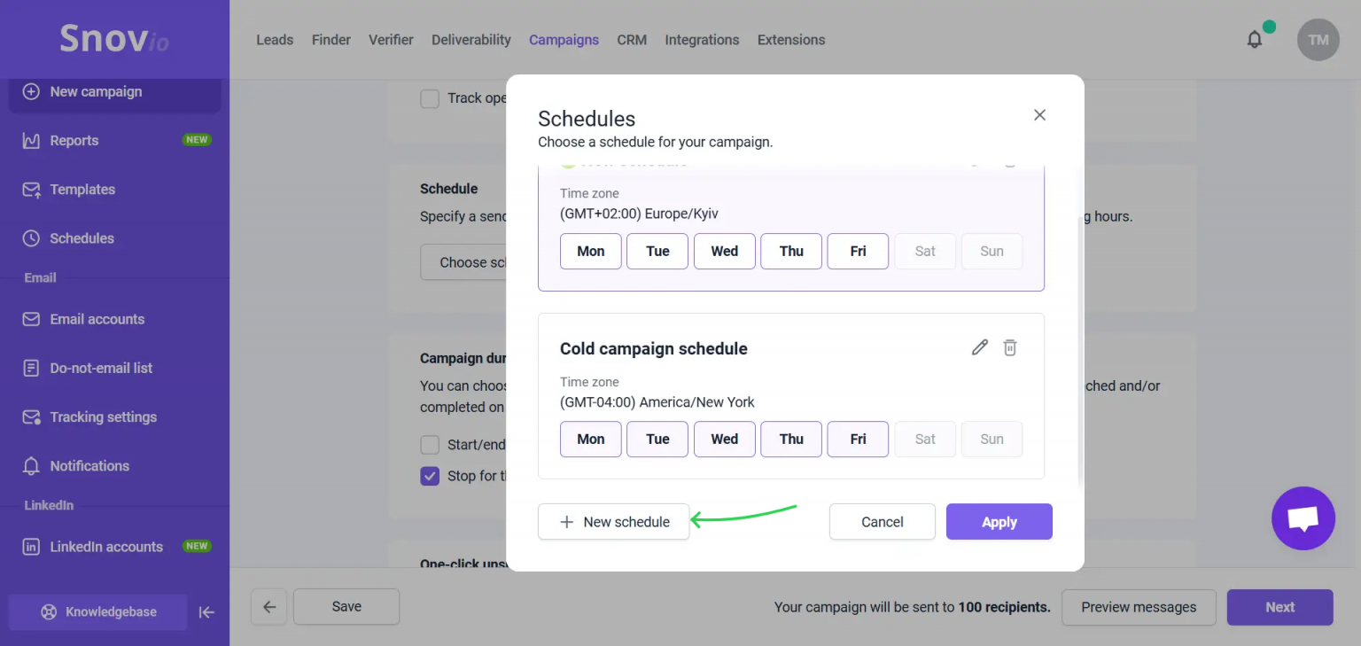
Task: Click the New schedule button
Action: pos(613,522)
